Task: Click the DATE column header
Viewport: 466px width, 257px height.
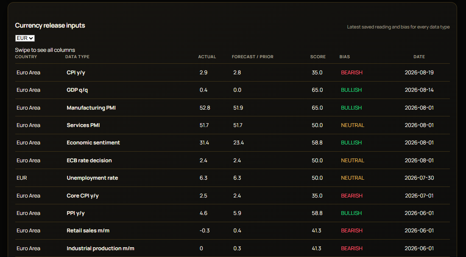Action: point(419,56)
